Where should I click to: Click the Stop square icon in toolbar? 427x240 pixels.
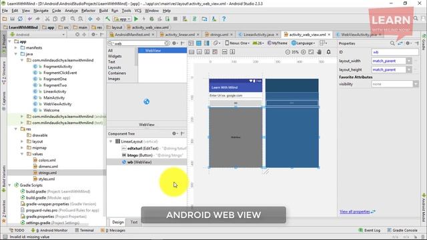175,19
